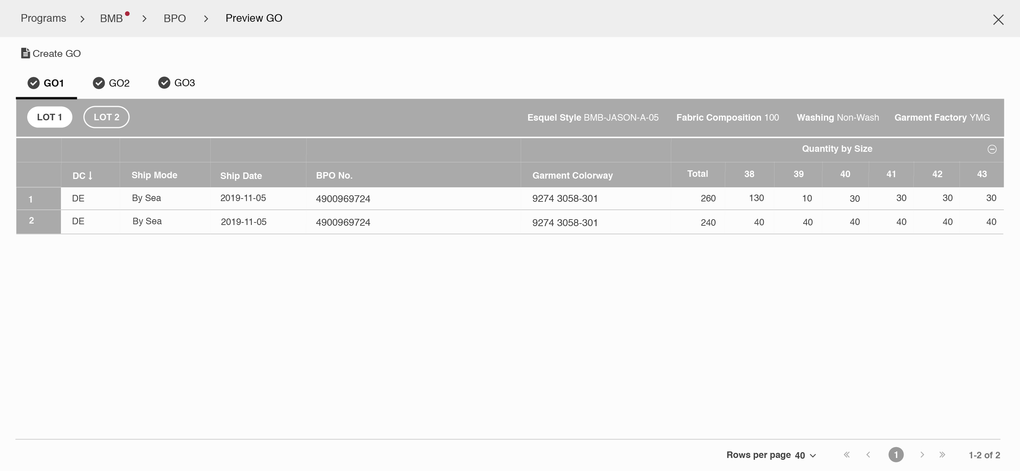Screen dimensions: 1020x471
Task: Select page number 1 in pagination
Action: tap(896, 455)
